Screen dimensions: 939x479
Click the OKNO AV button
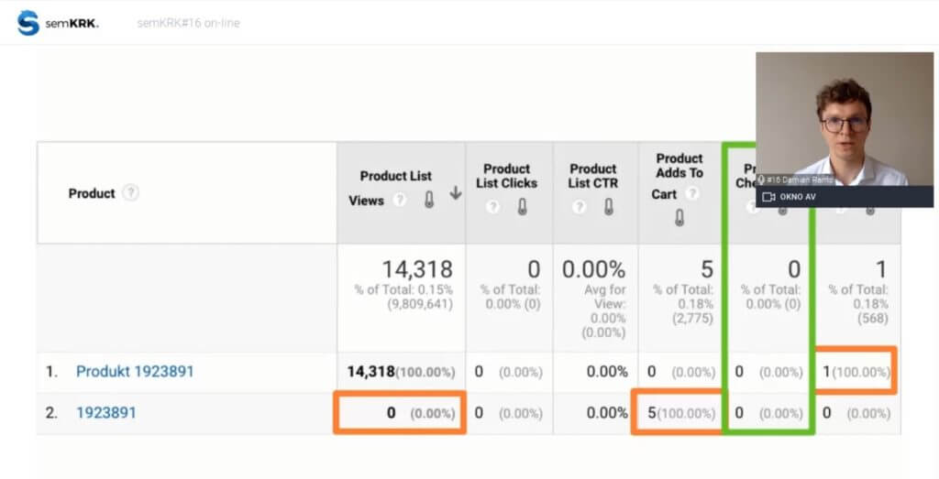[x=797, y=197]
